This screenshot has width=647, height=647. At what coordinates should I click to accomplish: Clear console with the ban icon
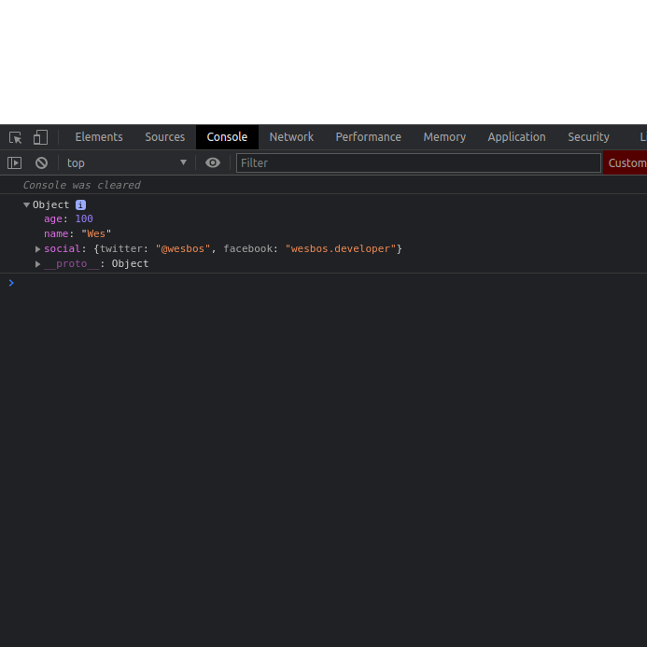(x=41, y=163)
